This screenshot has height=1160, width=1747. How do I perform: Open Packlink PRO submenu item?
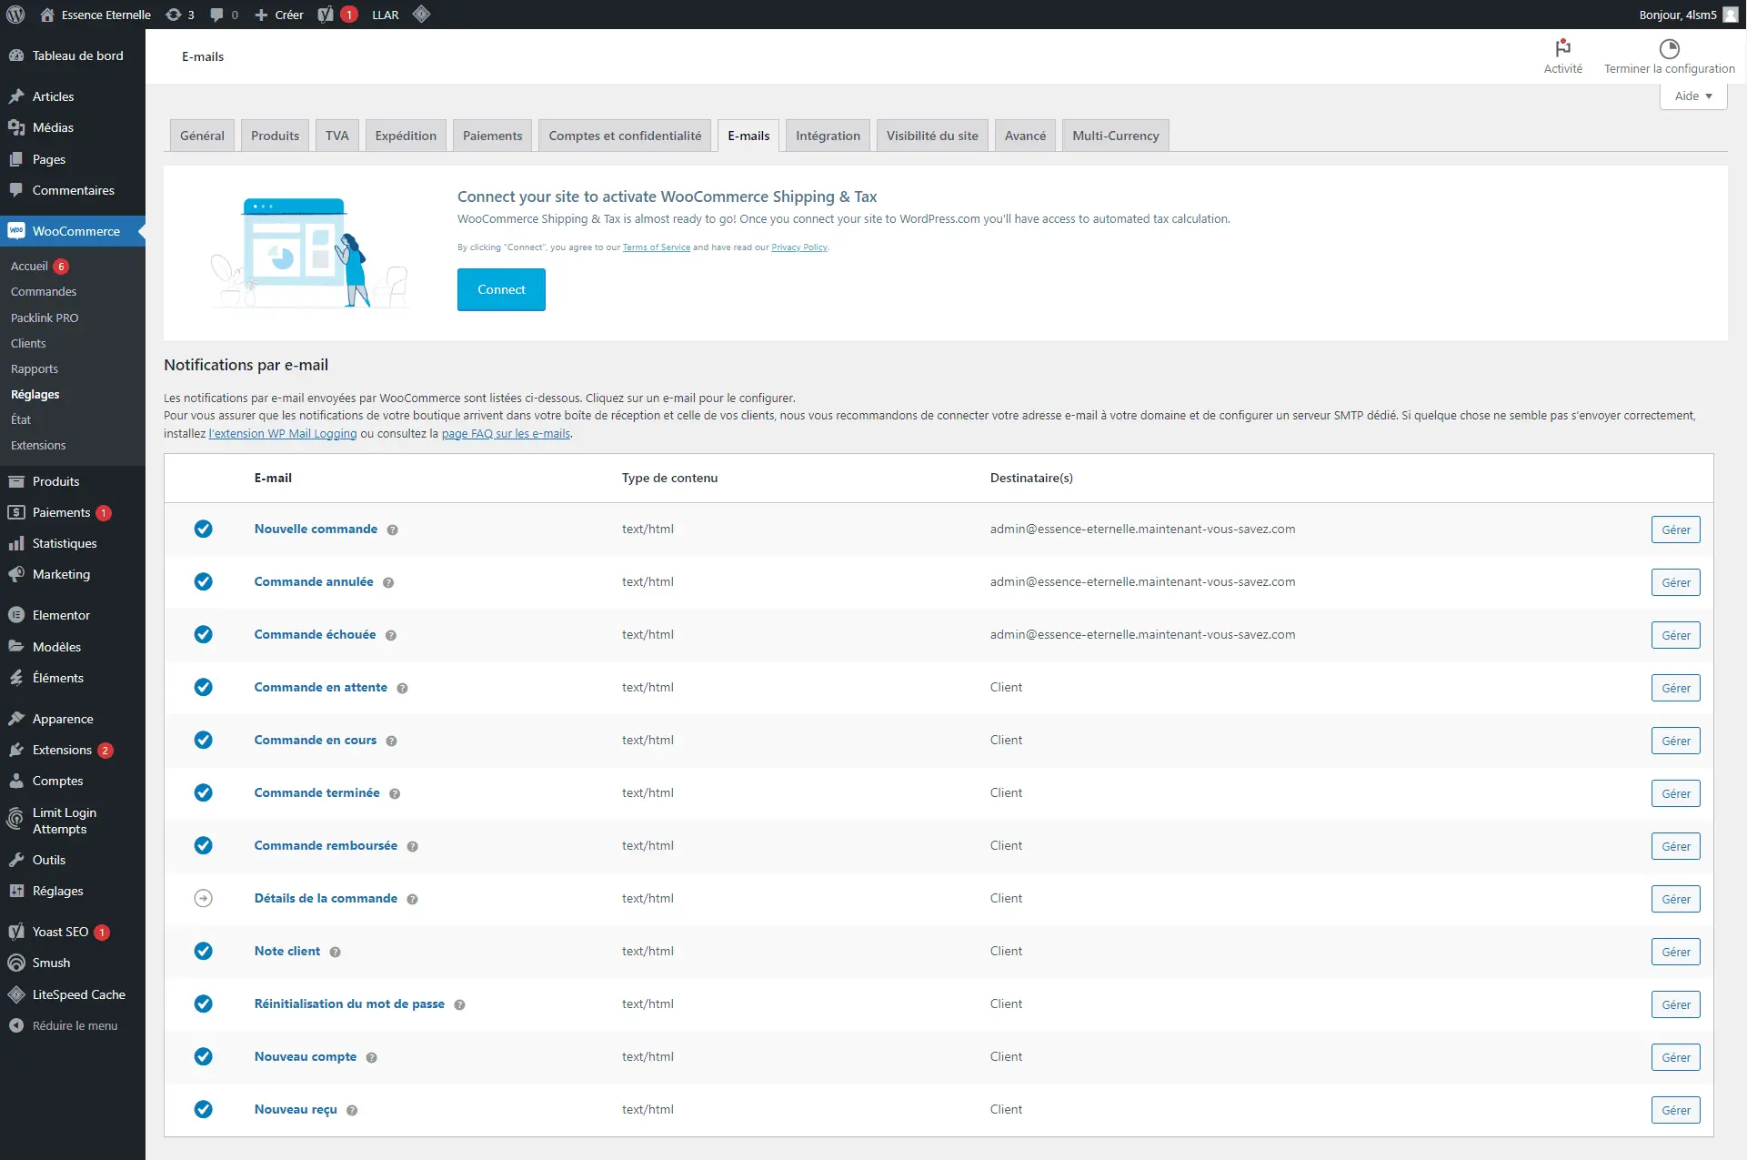point(45,318)
